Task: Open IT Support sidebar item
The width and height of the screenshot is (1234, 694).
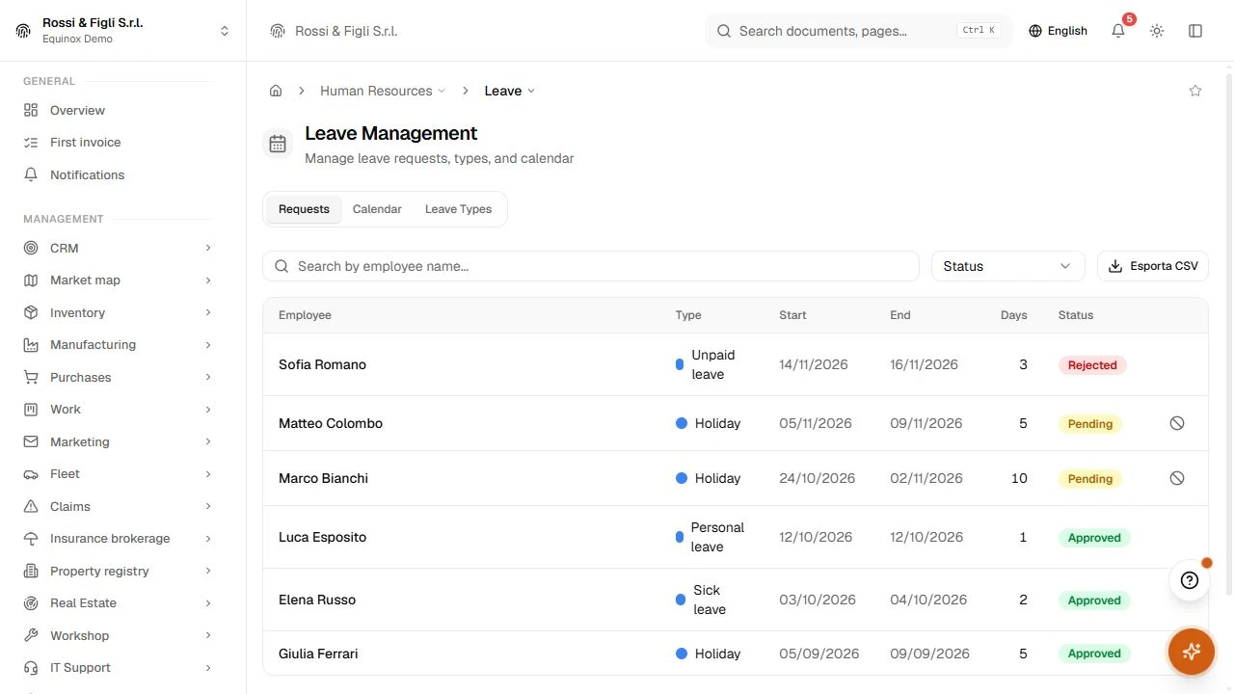Action: (118, 668)
